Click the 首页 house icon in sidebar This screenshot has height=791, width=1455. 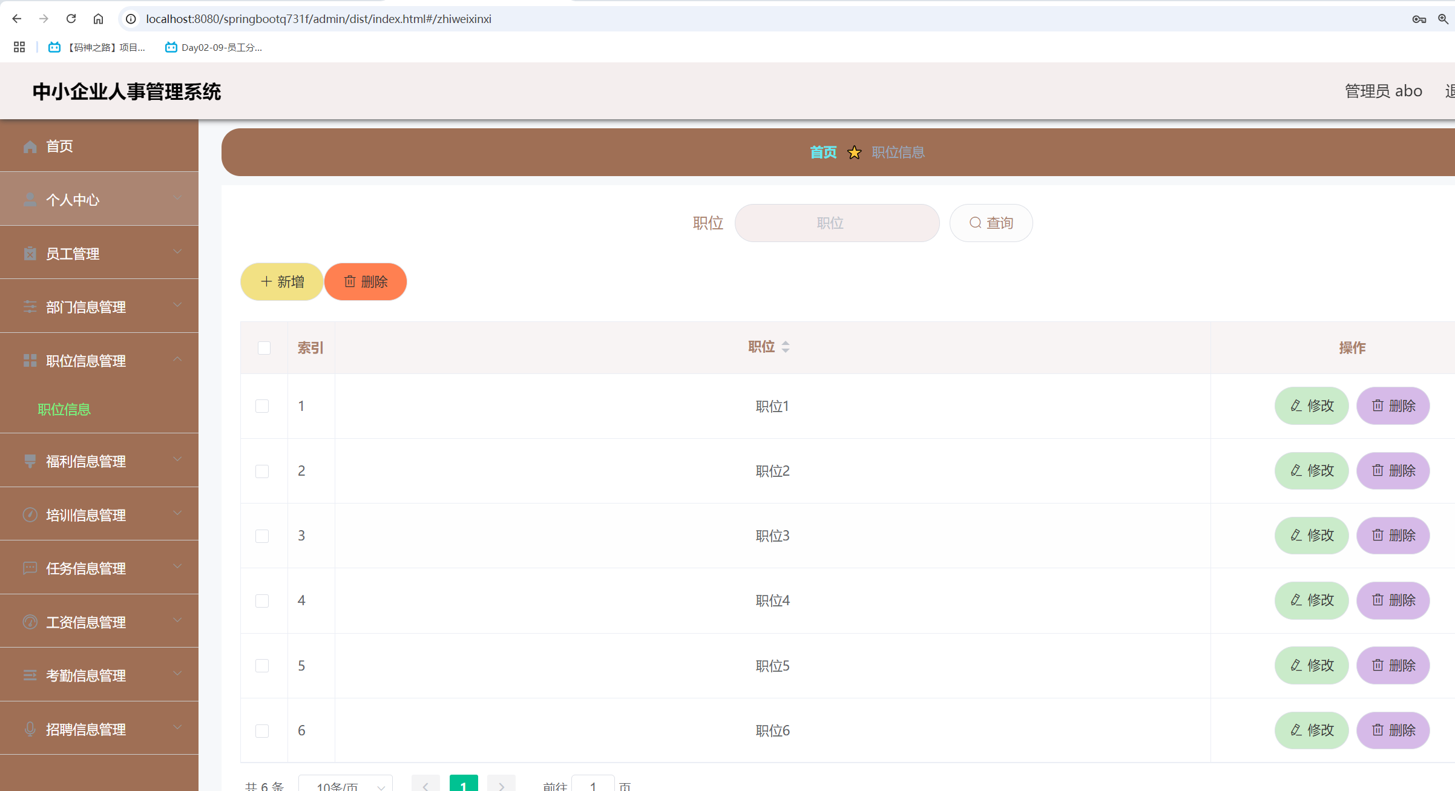30,146
